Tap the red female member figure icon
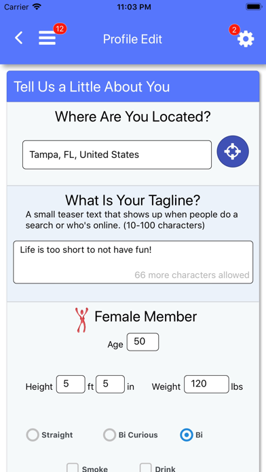 (x=81, y=320)
